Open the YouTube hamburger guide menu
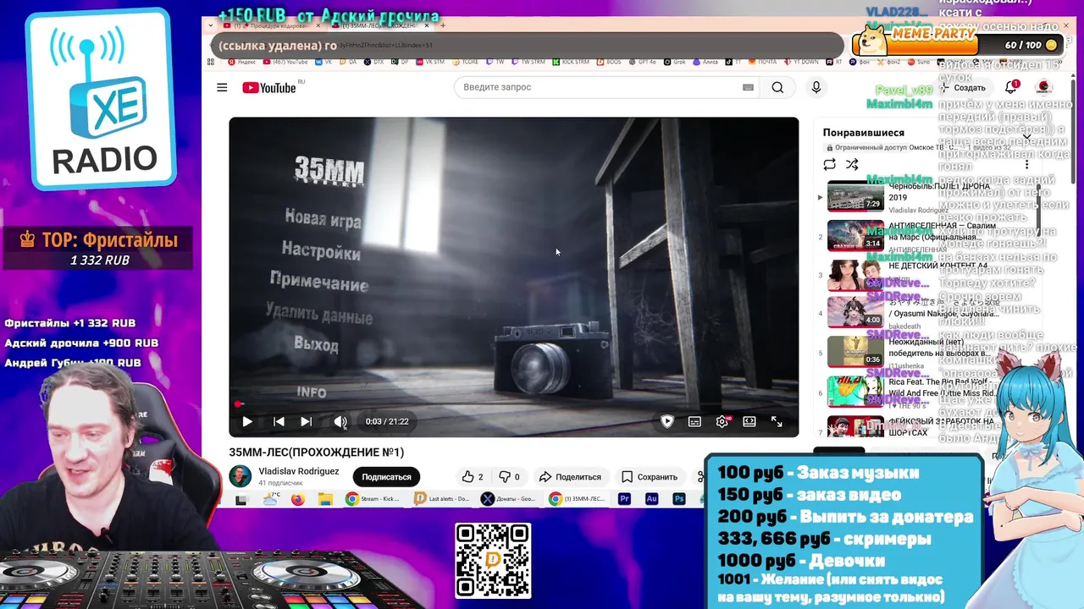 click(x=222, y=88)
